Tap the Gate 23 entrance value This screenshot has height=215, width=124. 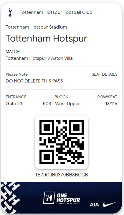click(x=14, y=103)
